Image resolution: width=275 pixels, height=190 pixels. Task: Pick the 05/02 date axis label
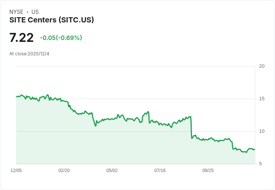112,171
